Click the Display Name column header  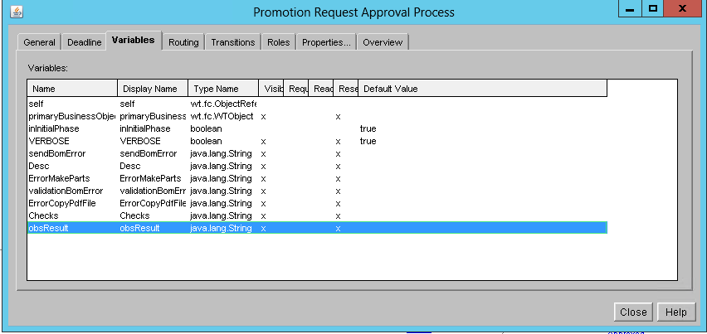pyautogui.click(x=153, y=89)
